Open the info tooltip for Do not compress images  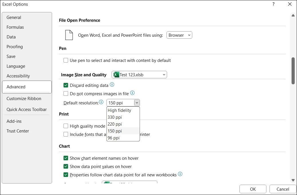132,93
